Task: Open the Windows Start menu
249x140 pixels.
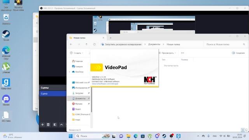Action: (x=71, y=136)
